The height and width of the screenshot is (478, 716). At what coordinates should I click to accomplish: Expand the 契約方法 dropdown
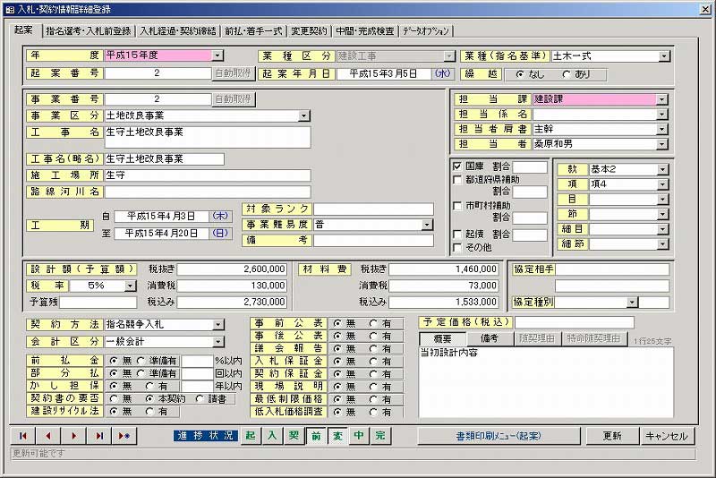(x=217, y=324)
